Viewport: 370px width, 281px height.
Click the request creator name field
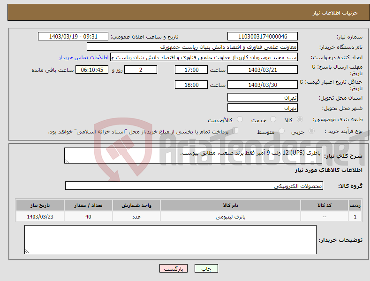coord(204,57)
